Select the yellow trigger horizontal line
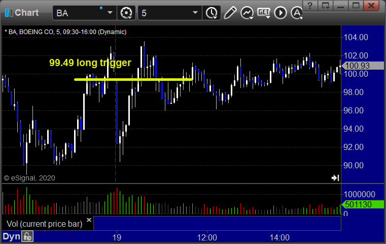 (x=133, y=79)
